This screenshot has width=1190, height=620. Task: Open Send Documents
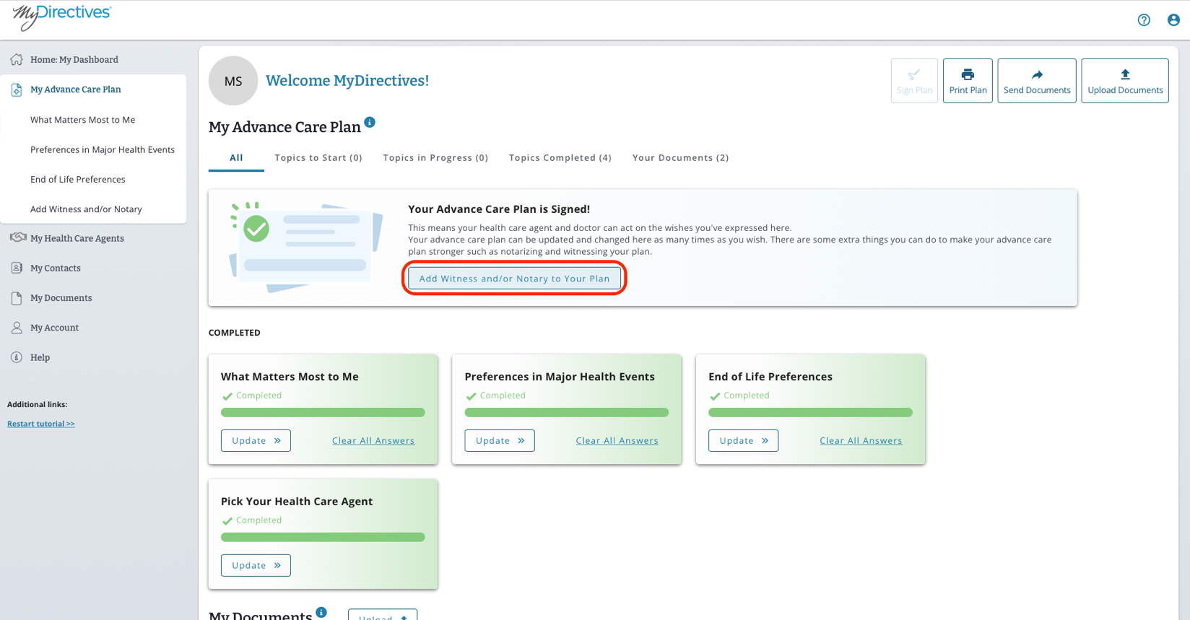[1037, 81]
